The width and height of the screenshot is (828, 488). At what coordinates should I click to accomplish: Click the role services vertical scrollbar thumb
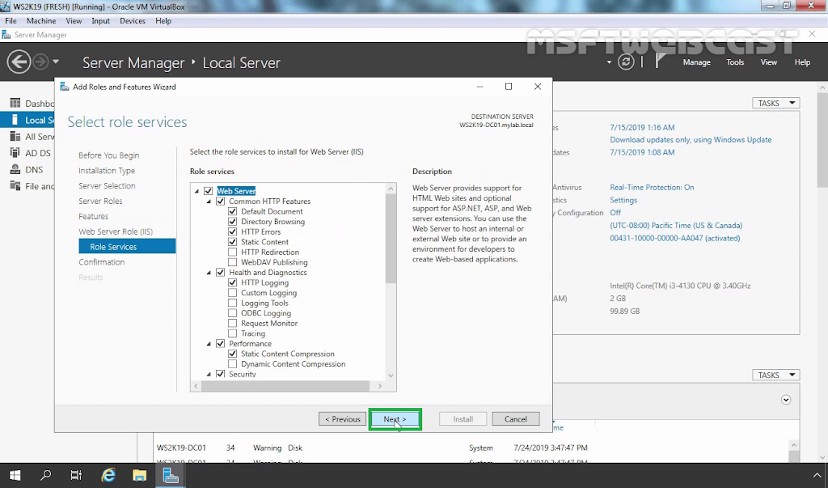click(x=391, y=239)
